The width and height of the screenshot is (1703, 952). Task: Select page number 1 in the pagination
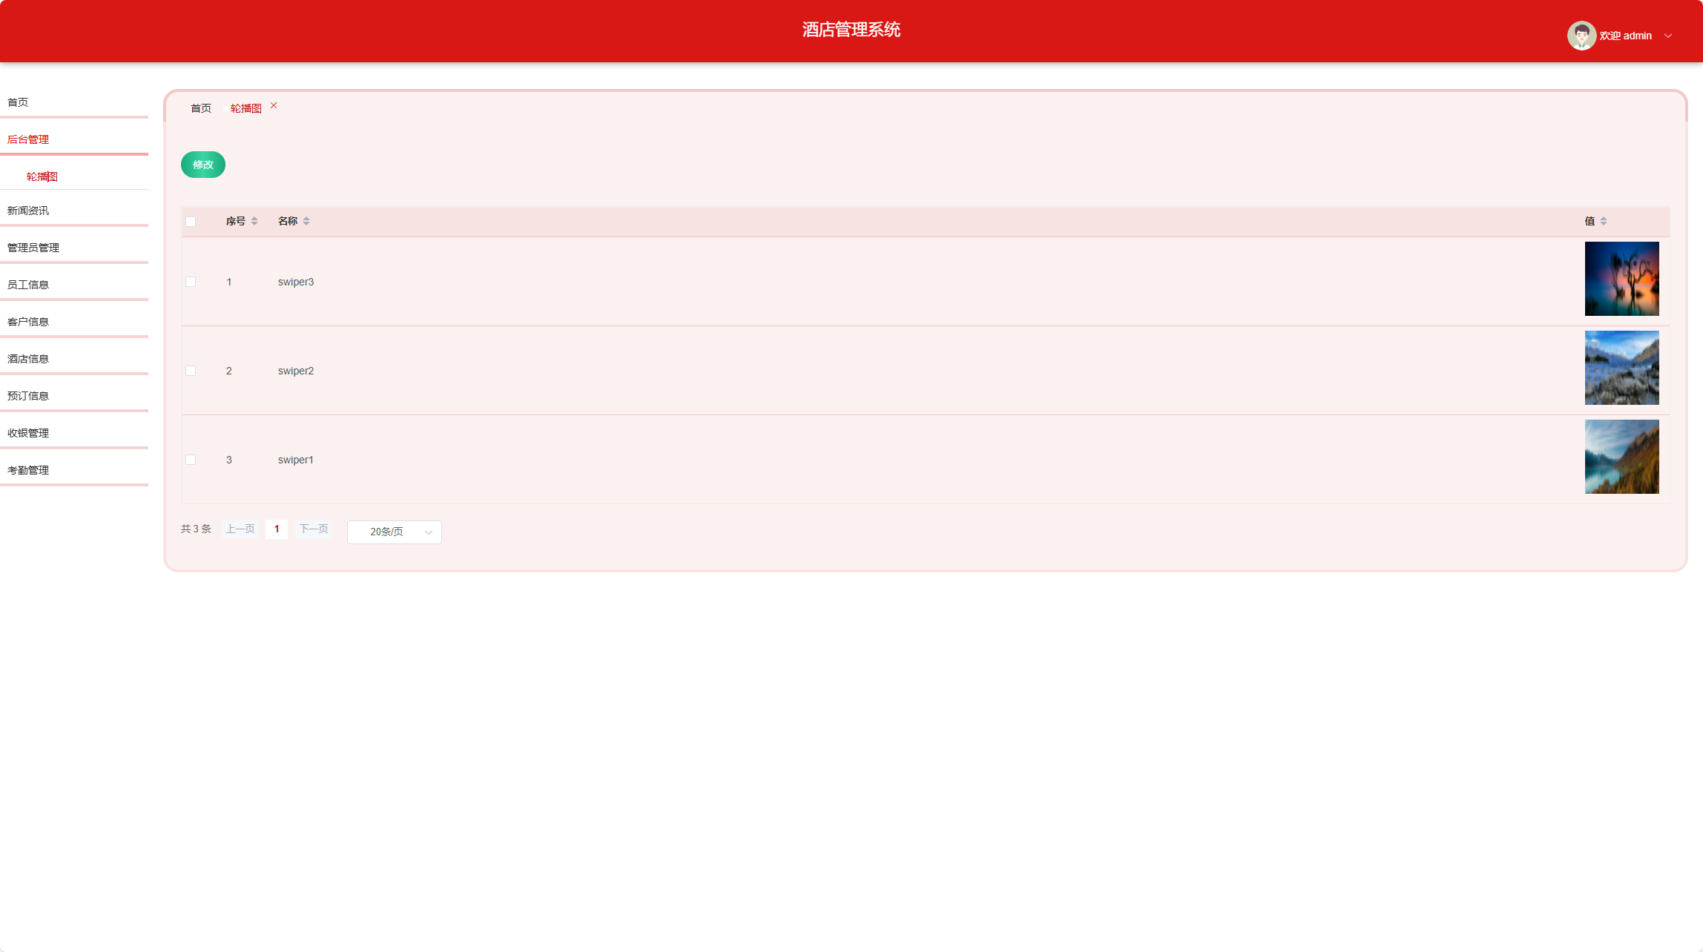[277, 529]
